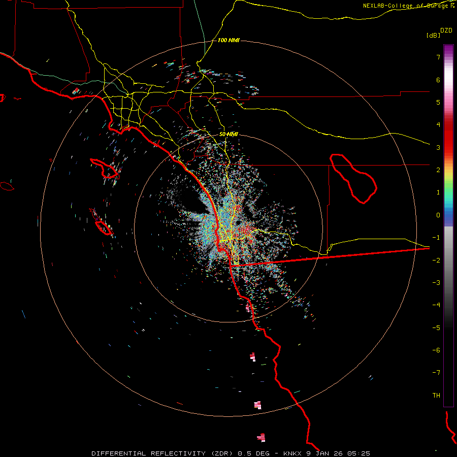Click the "-1" tick label on the scale
The width and height of the screenshot is (457, 457).
click(x=436, y=238)
